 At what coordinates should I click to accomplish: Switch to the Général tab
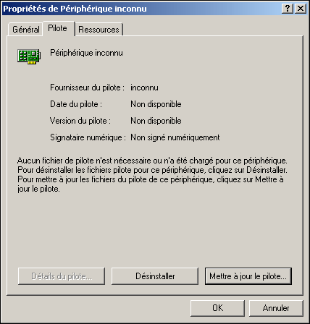coord(25,30)
